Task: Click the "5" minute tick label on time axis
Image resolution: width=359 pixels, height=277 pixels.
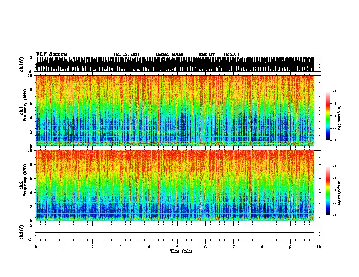Action: (177, 247)
